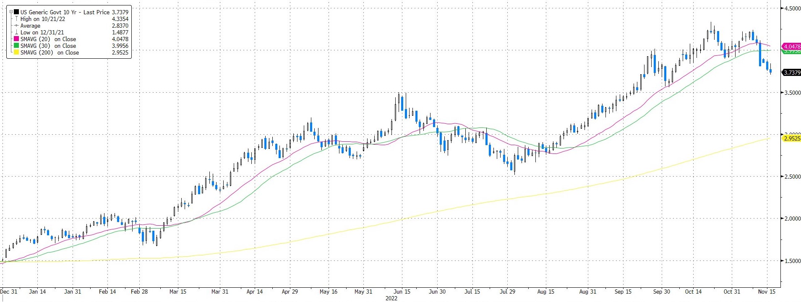The width and height of the screenshot is (801, 302).
Task: Click the 'Oct 14' date axis label
Action: coord(693,292)
